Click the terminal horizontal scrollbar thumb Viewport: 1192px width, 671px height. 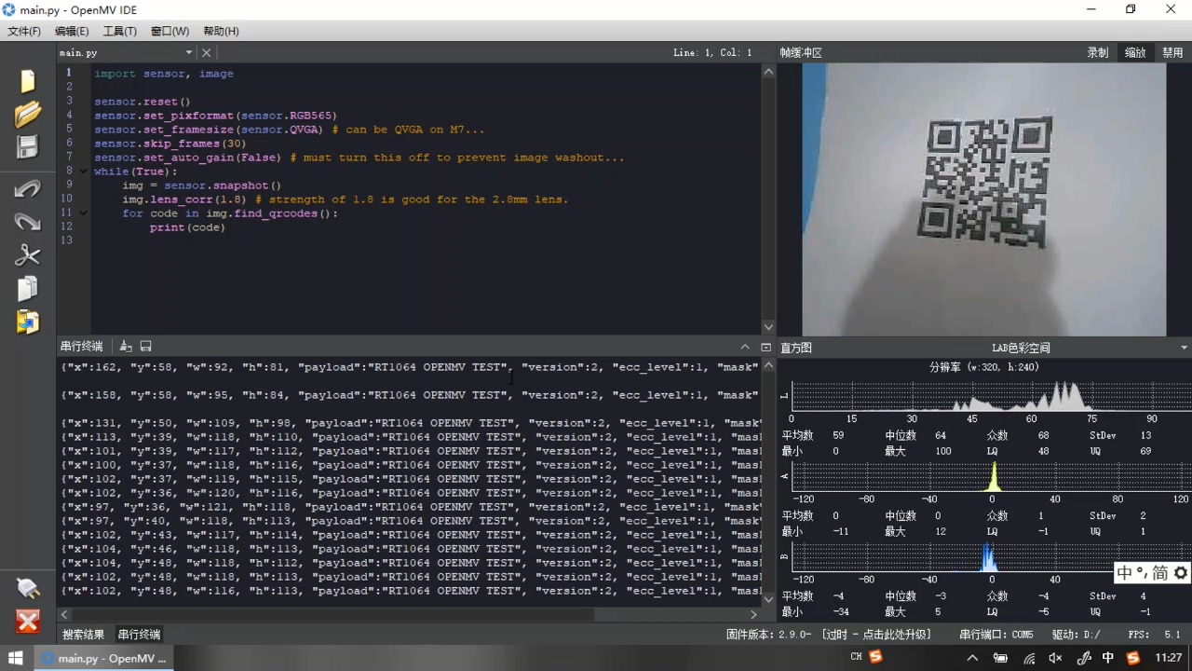pos(333,614)
